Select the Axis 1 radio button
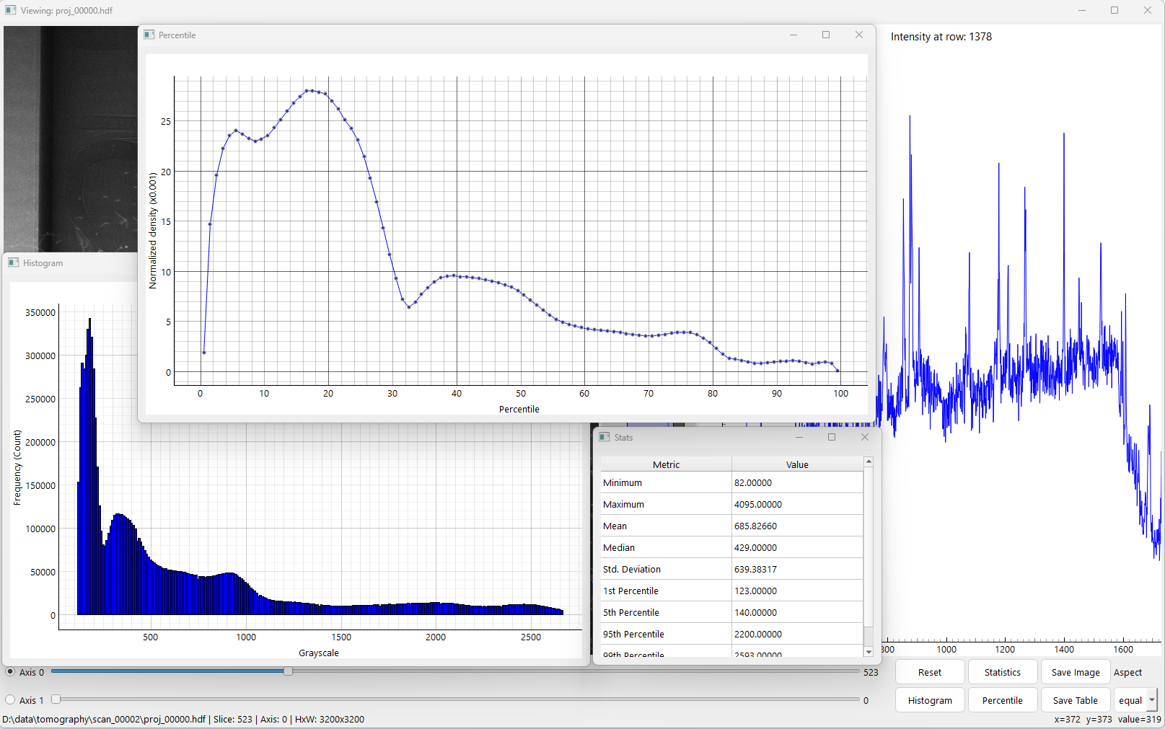The width and height of the screenshot is (1165, 729). 10,699
